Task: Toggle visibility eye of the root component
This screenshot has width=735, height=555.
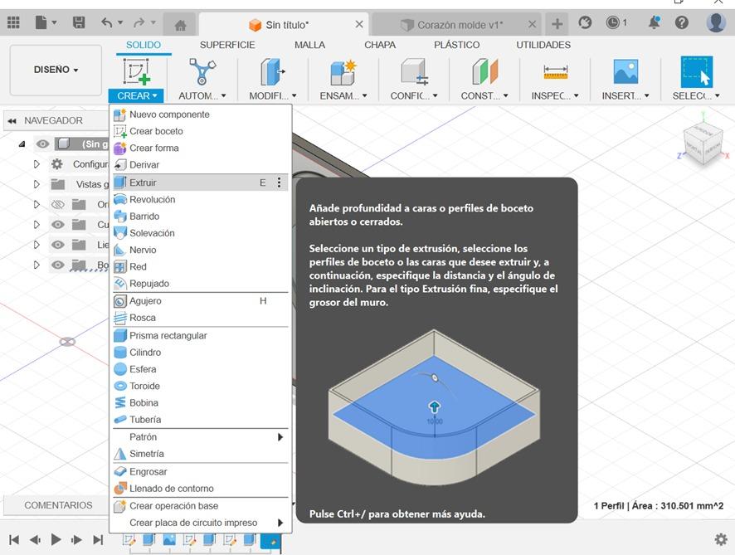Action: (x=42, y=144)
